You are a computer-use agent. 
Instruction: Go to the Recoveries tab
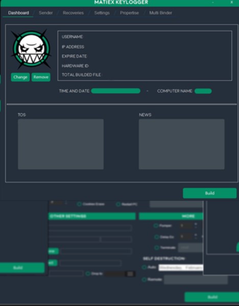click(73, 13)
